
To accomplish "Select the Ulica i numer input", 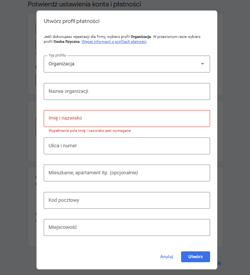I will [127, 146].
